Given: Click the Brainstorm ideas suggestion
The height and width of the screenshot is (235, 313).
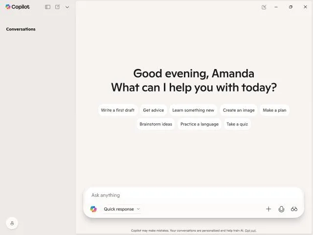Looking at the screenshot, I should tap(156, 124).
